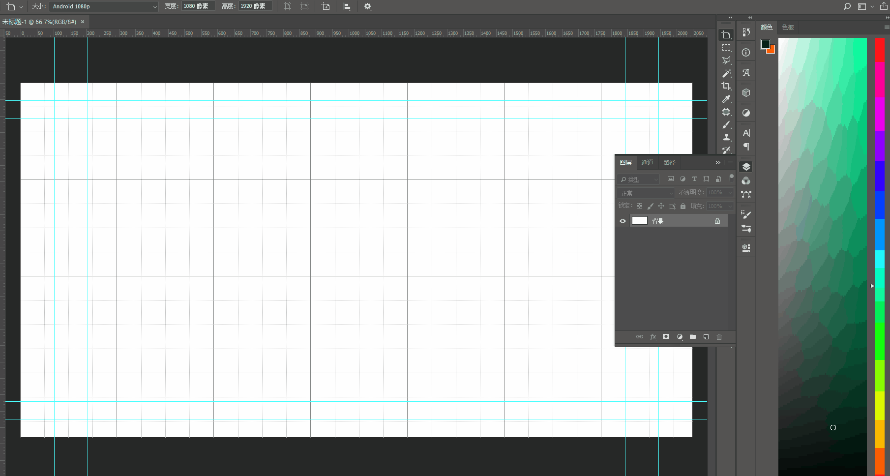This screenshot has width=890, height=476.
Task: Select the Rectangular Marquee tool
Action: pyautogui.click(x=726, y=48)
